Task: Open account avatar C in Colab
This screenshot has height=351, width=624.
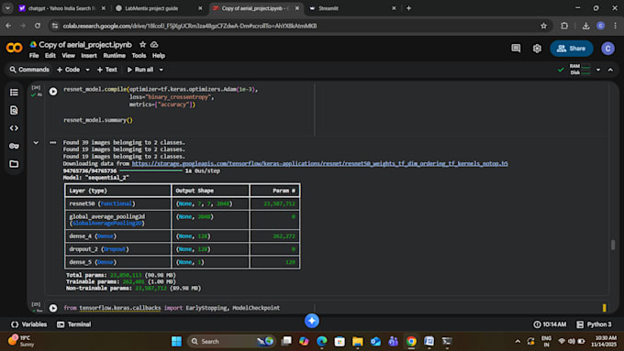Action: [x=607, y=49]
